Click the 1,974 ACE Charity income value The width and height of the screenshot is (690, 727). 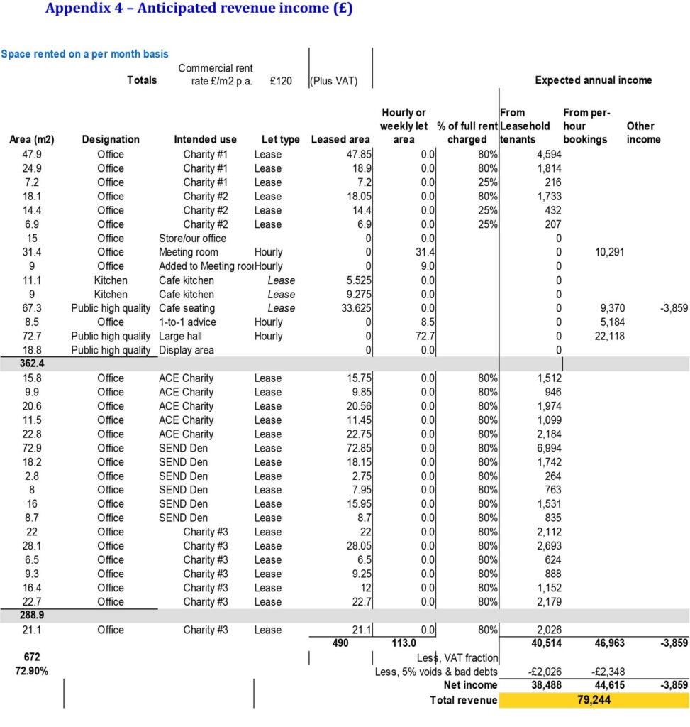pyautogui.click(x=549, y=406)
